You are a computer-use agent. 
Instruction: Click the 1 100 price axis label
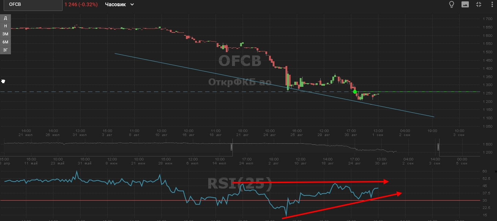[487, 118]
